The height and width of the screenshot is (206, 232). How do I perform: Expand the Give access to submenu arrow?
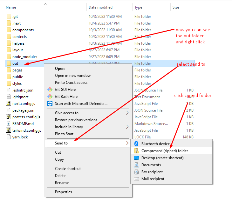(127, 113)
